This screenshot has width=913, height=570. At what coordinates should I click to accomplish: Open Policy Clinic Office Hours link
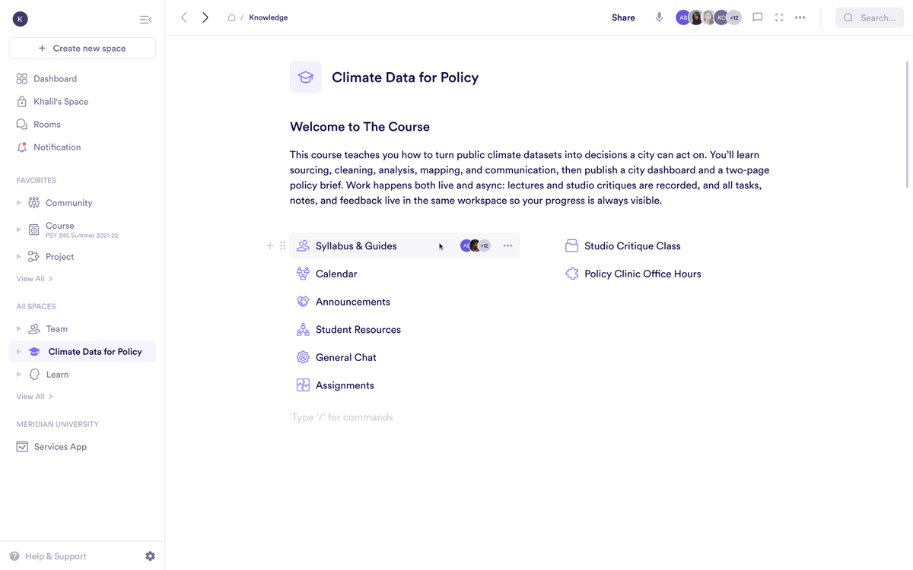coord(643,274)
